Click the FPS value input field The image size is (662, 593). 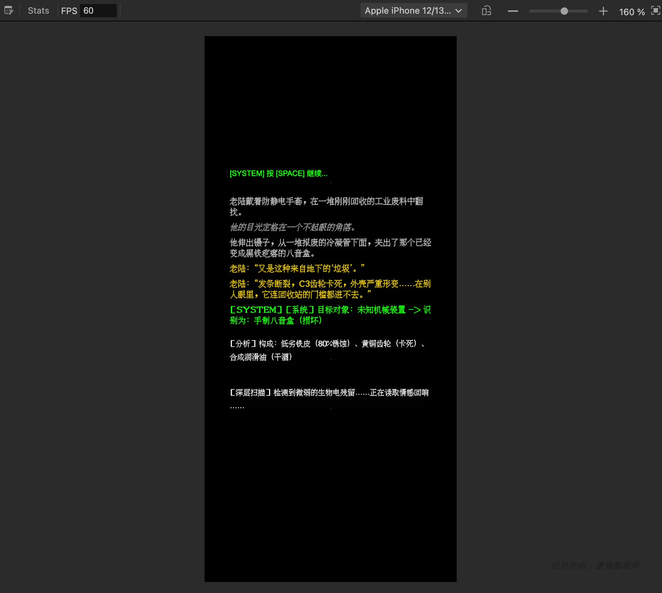[x=98, y=11]
